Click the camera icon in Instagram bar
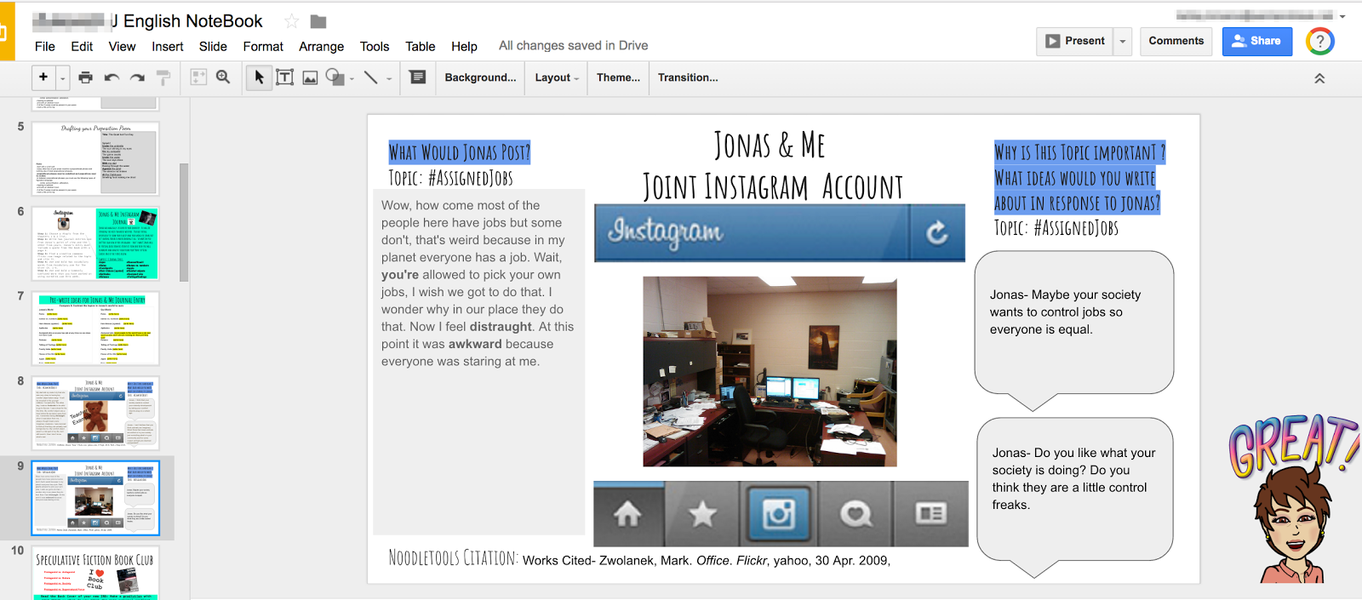Screen dimensions: 1362x600 tap(779, 514)
